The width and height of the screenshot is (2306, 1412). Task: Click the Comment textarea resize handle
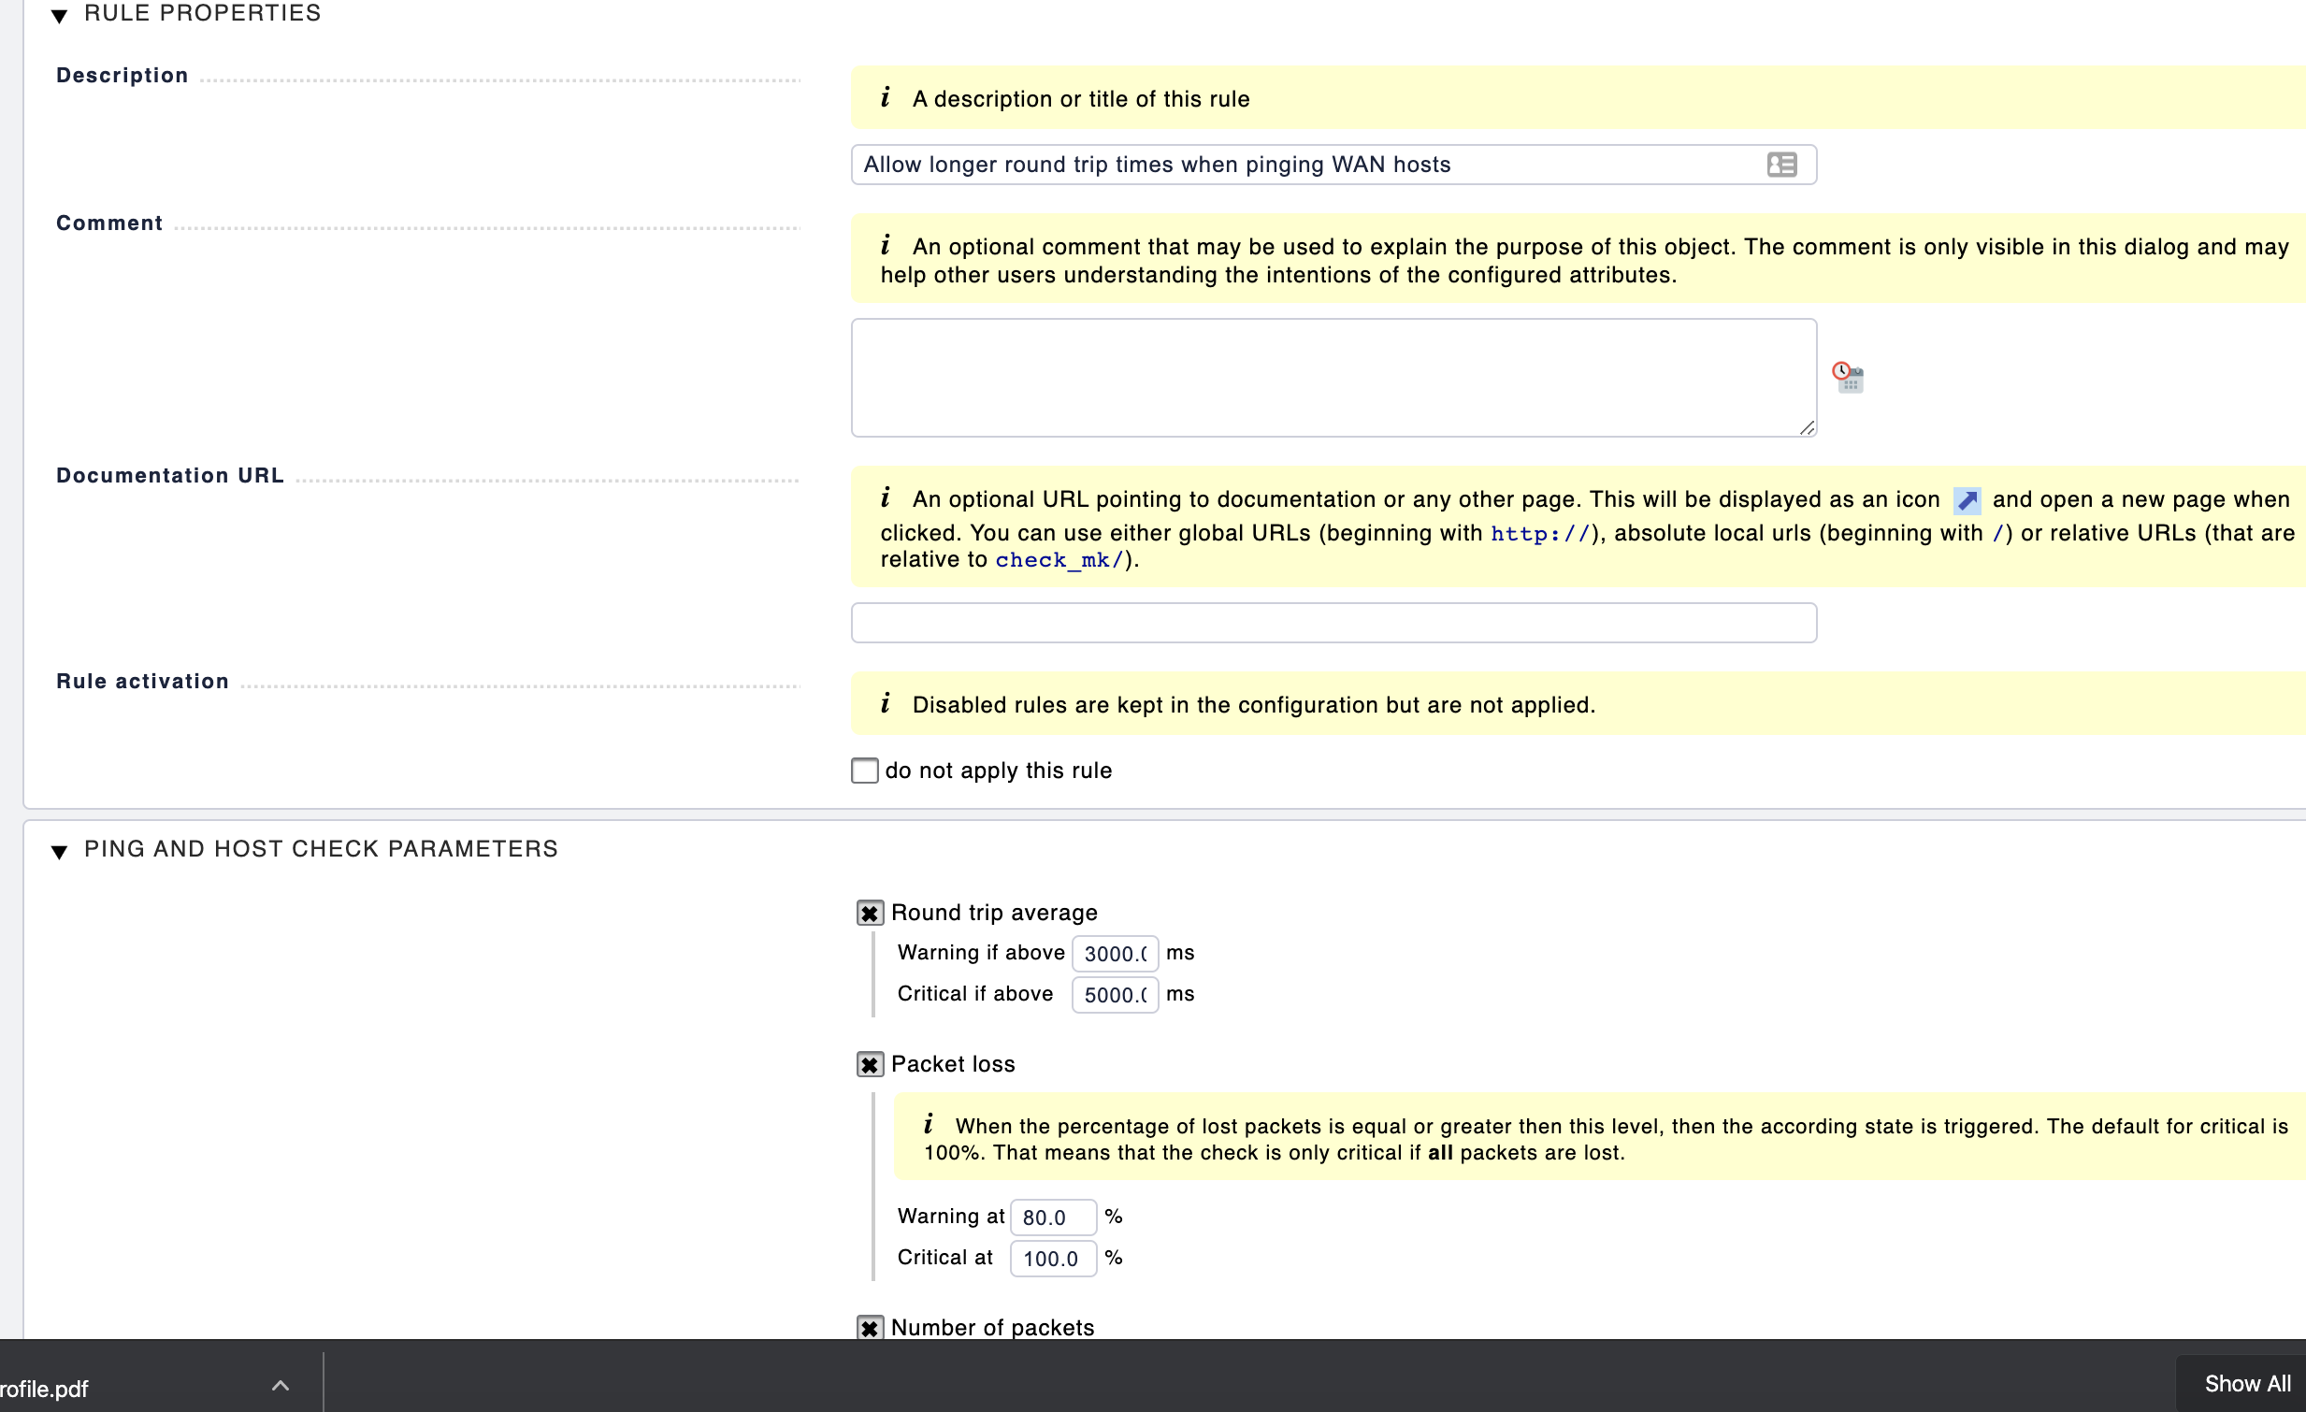[1807, 427]
